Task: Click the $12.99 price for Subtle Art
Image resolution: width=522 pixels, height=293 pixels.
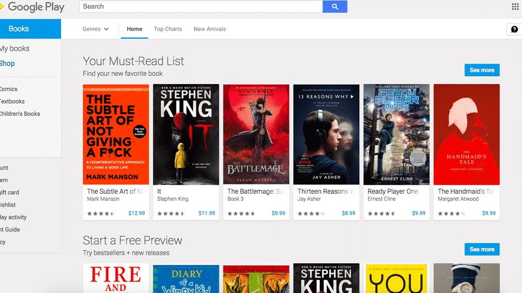Action: tap(136, 213)
